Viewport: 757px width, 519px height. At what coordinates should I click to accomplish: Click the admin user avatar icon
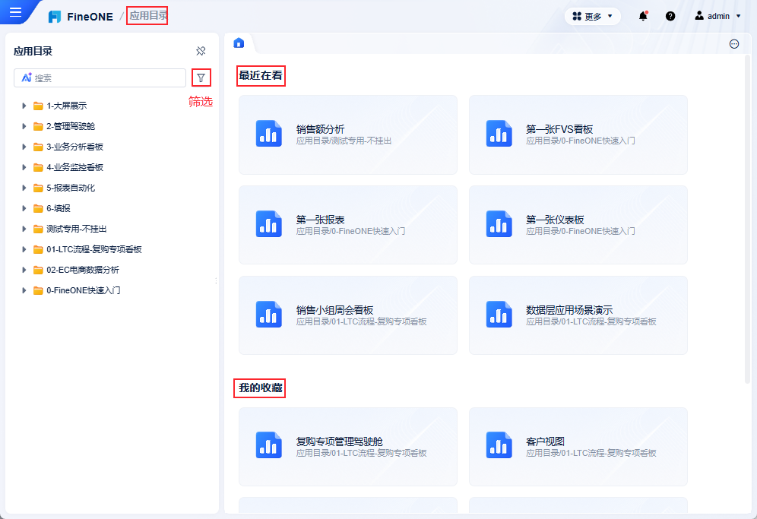pos(699,15)
